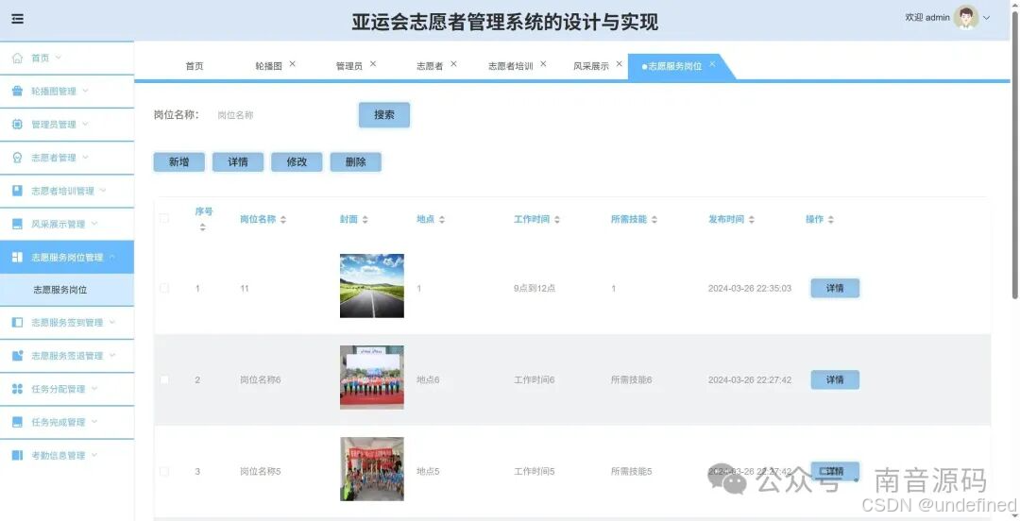Click the 志愿者管理 sidebar icon

click(18, 158)
